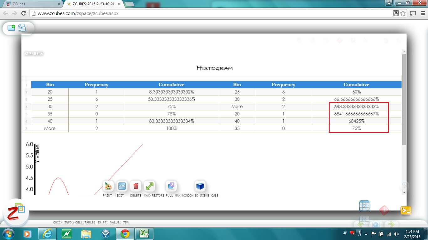
Task: Click the browser address bar URL
Action: (x=78, y=13)
